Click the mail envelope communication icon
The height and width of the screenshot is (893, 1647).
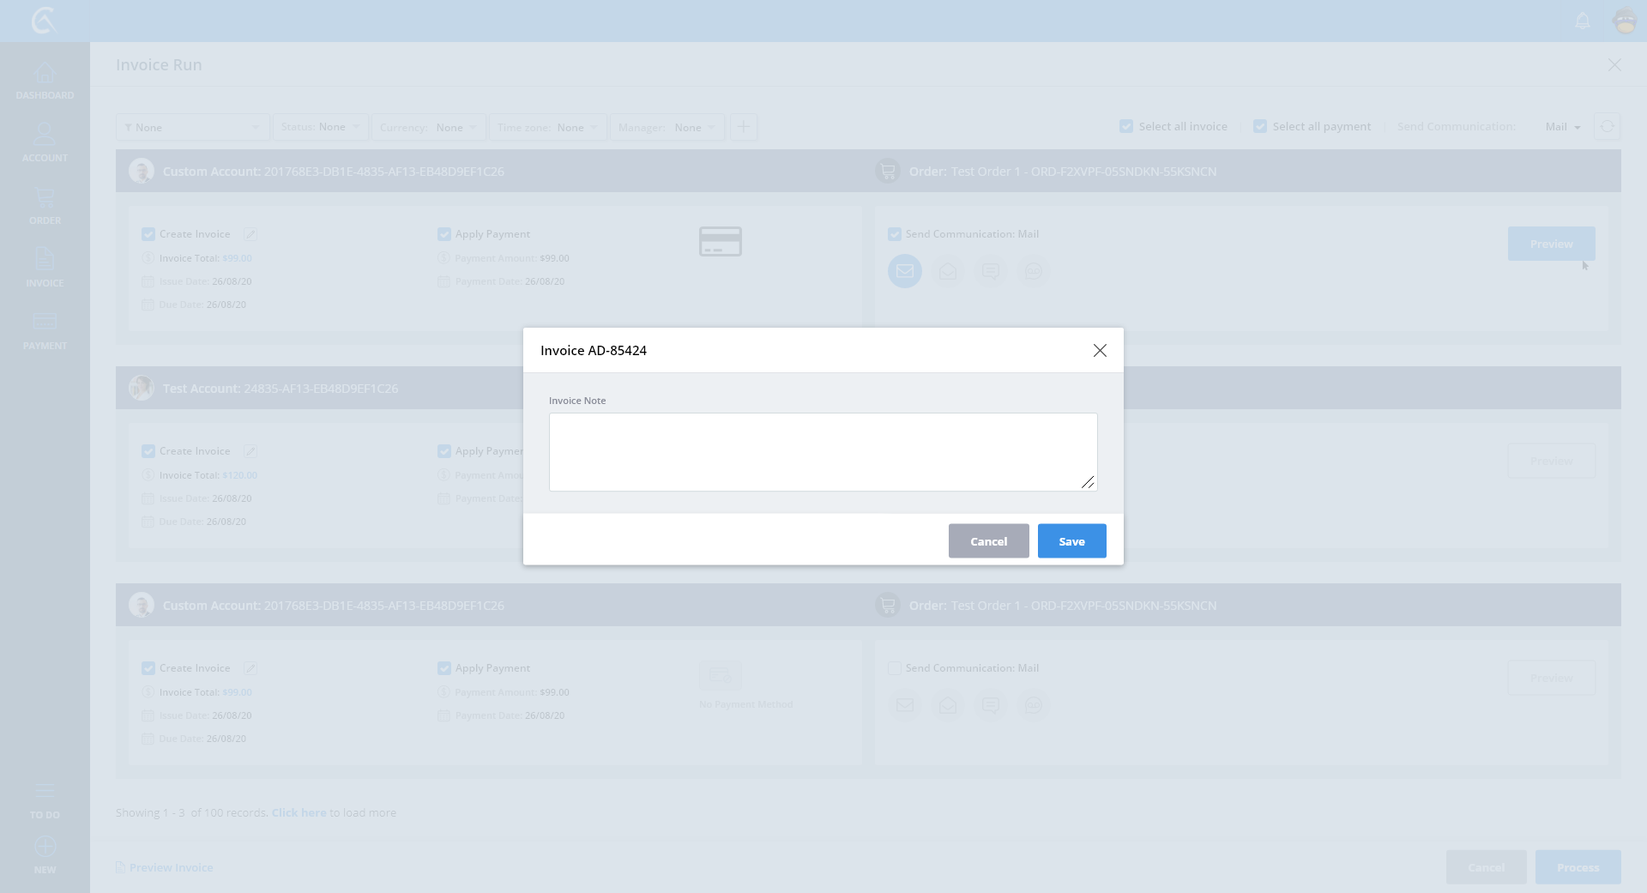point(904,271)
